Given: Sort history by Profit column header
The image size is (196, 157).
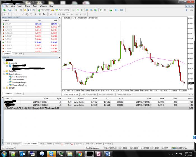Looking at the screenshot, I should pyautogui.click(x=190, y=98).
